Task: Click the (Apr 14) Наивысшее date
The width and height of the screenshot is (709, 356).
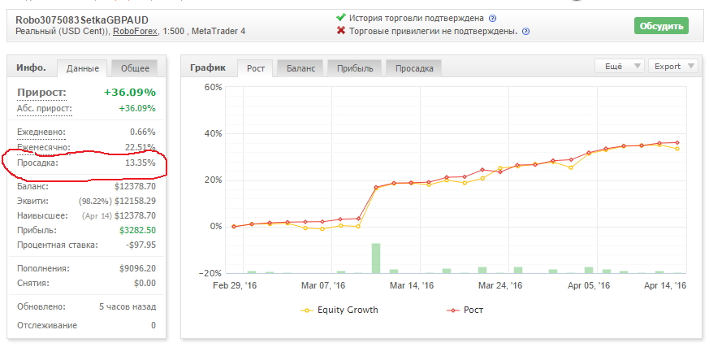Action: tap(97, 215)
